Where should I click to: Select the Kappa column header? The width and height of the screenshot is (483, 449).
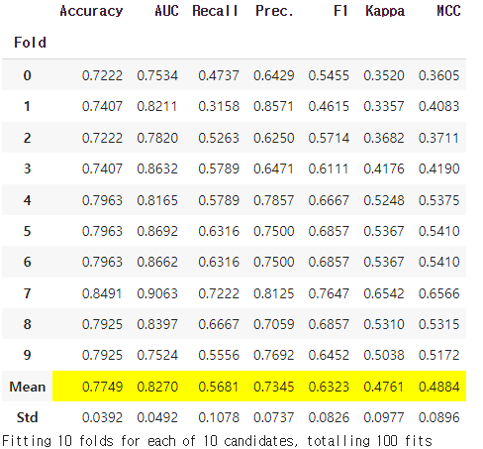385,12
